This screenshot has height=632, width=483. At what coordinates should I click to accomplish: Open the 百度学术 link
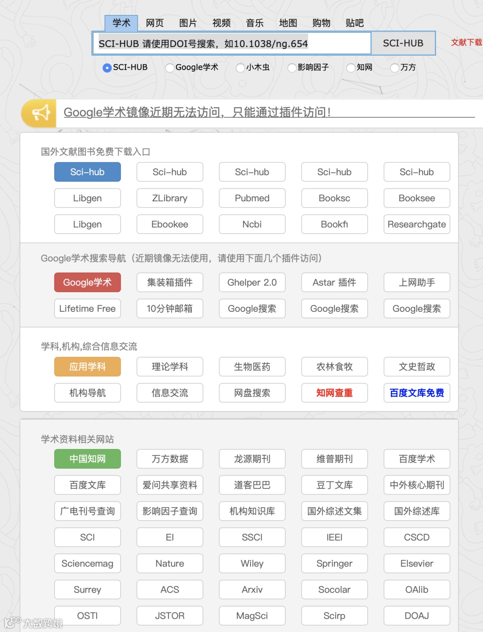pyautogui.click(x=417, y=459)
